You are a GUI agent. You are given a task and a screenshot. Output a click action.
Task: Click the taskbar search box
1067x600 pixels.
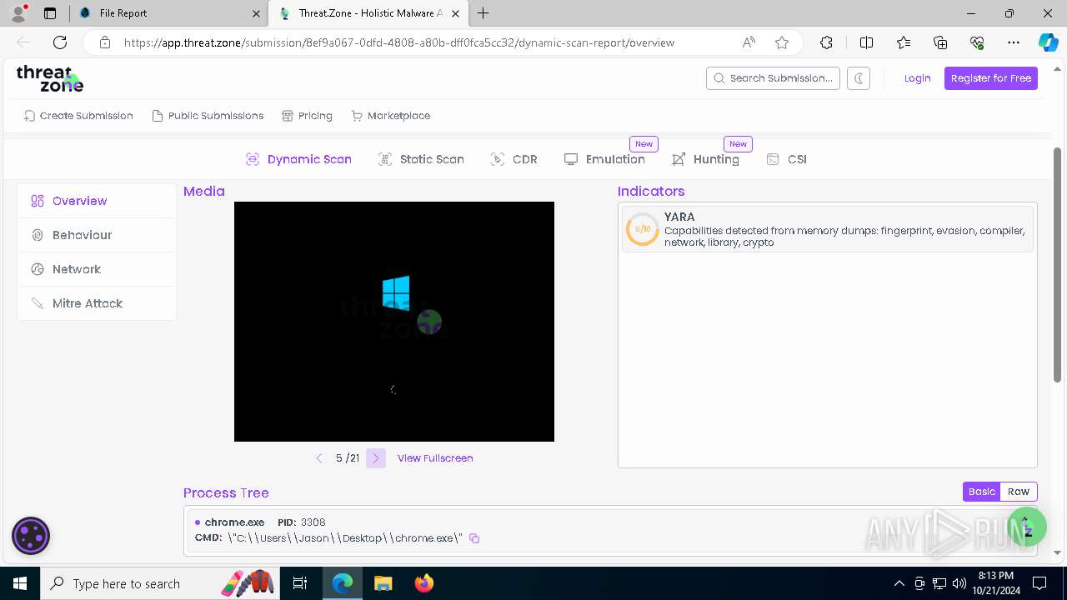161,583
